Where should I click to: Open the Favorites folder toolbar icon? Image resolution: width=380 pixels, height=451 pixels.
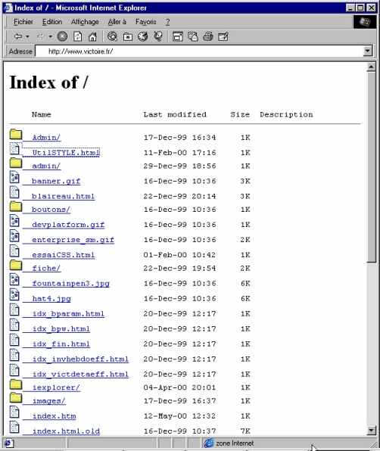pos(128,36)
